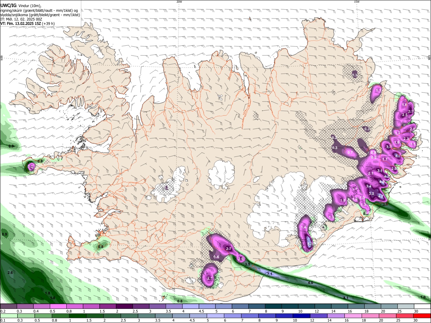The width and height of the screenshot is (431, 323).
Task: Click the white 30 swatch in snow legend
Action: (x=422, y=306)
